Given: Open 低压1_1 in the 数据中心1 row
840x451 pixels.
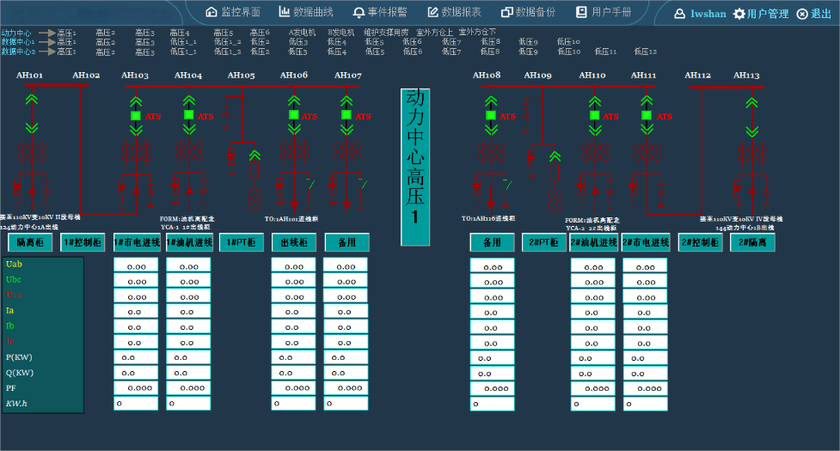Looking at the screenshot, I should 183,42.
